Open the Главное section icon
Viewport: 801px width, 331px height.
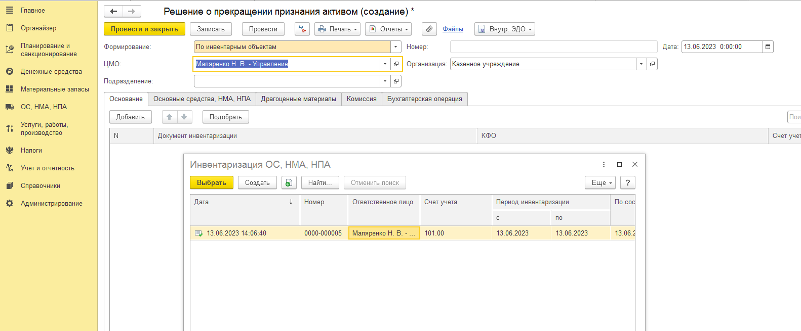[x=9, y=10]
